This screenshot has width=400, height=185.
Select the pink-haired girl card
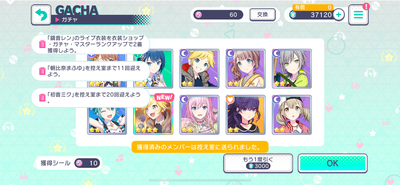point(199,115)
